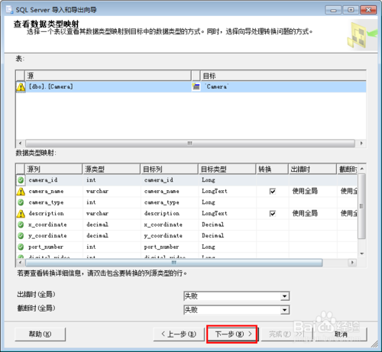The width and height of the screenshot is (382, 352).
Task: Click the mapping grid scroll up arrow
Action: pos(362,169)
